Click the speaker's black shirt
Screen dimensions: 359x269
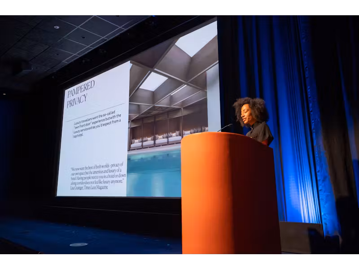(262, 133)
